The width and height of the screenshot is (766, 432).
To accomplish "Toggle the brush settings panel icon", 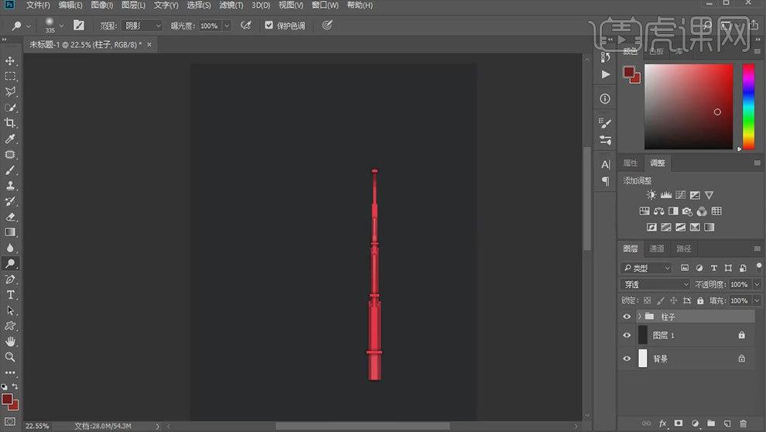I will click(x=79, y=25).
